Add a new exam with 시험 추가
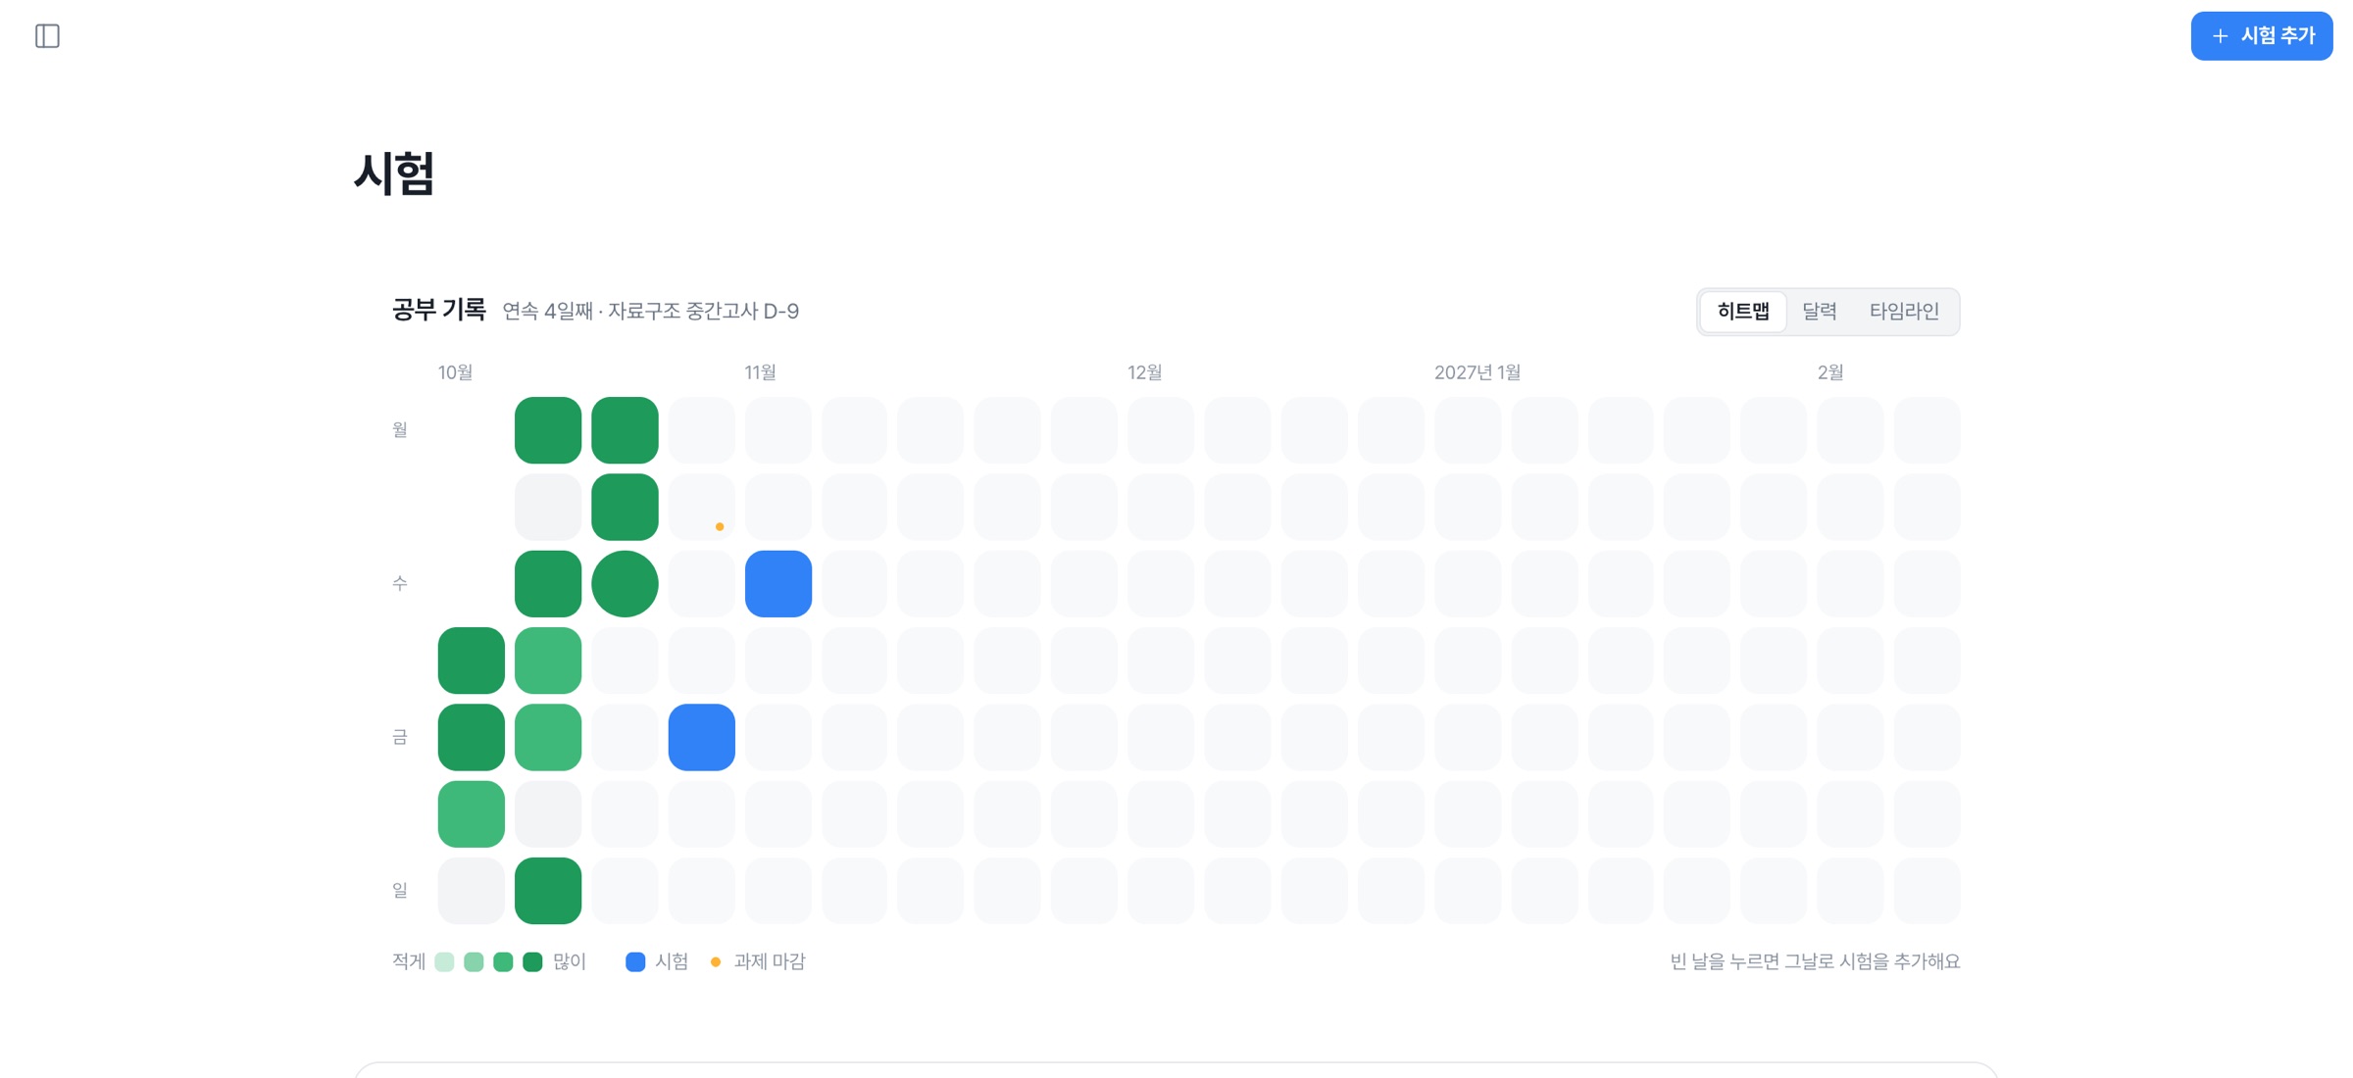 [x=2262, y=36]
